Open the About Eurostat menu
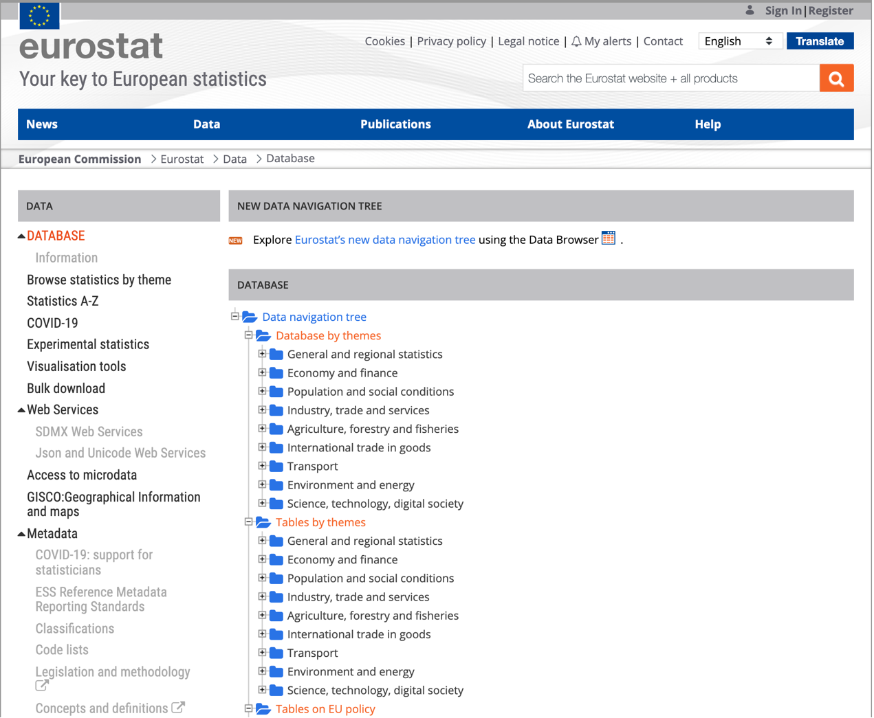This screenshot has height=718, width=874. coord(571,124)
